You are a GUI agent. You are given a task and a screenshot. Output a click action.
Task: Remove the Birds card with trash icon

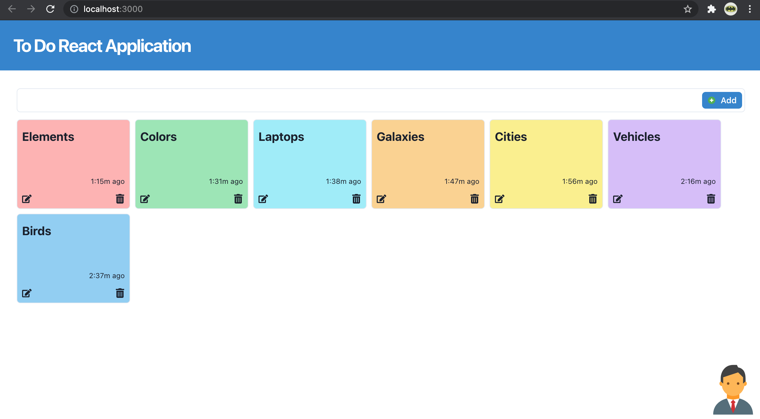120,293
